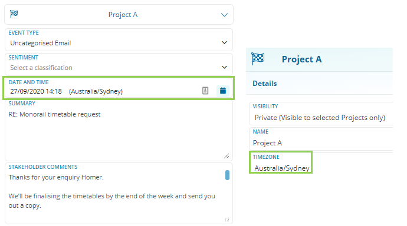Image resolution: width=407 pixels, height=226 pixels.
Task: Click the Timezone Australia/Sydney field
Action: 281,162
